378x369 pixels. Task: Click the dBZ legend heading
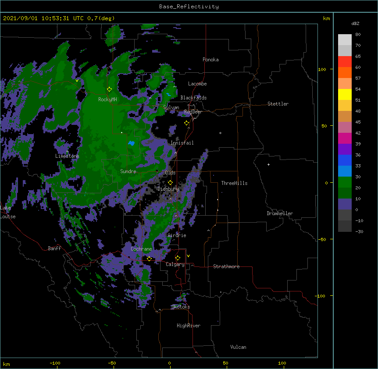coord(355,23)
